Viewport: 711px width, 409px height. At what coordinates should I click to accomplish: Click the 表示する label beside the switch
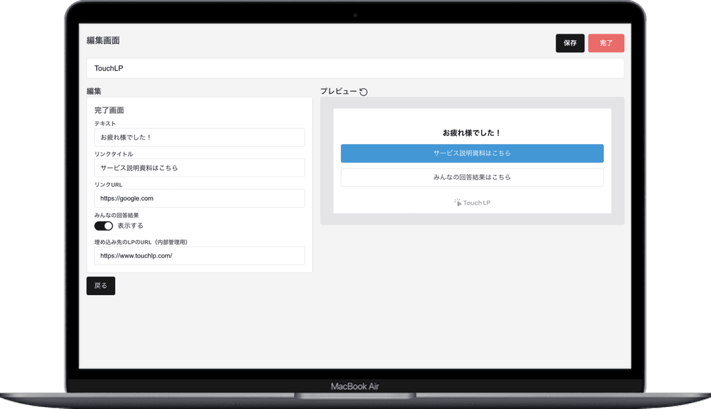tap(130, 226)
